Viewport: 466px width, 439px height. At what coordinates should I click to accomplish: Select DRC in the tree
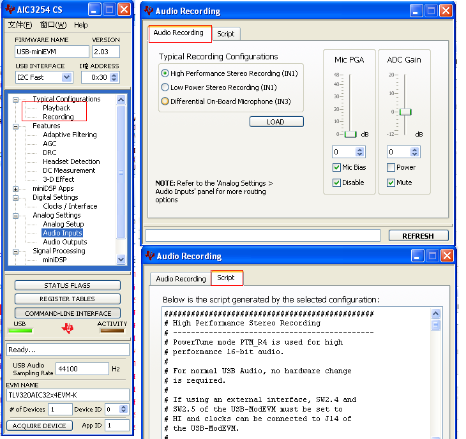tap(50, 153)
